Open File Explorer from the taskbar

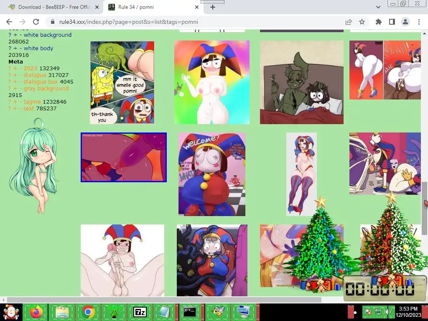click(x=62, y=312)
